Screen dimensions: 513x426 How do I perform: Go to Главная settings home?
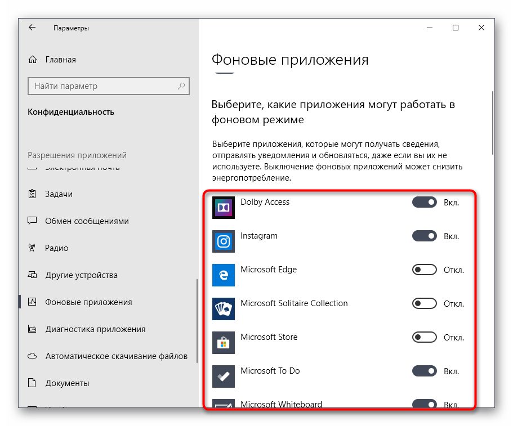coord(60,60)
